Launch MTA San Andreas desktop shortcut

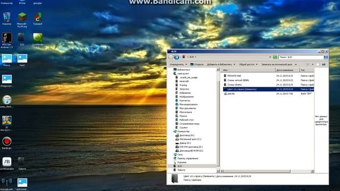pos(7,40)
